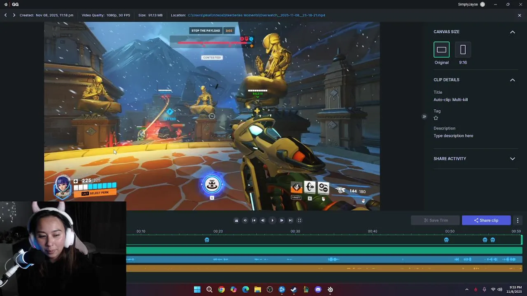The height and width of the screenshot is (296, 527).
Task: Go to next clip using forward arrow
Action: (14, 15)
